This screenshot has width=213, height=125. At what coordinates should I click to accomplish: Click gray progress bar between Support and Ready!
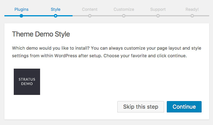click(x=175, y=16)
